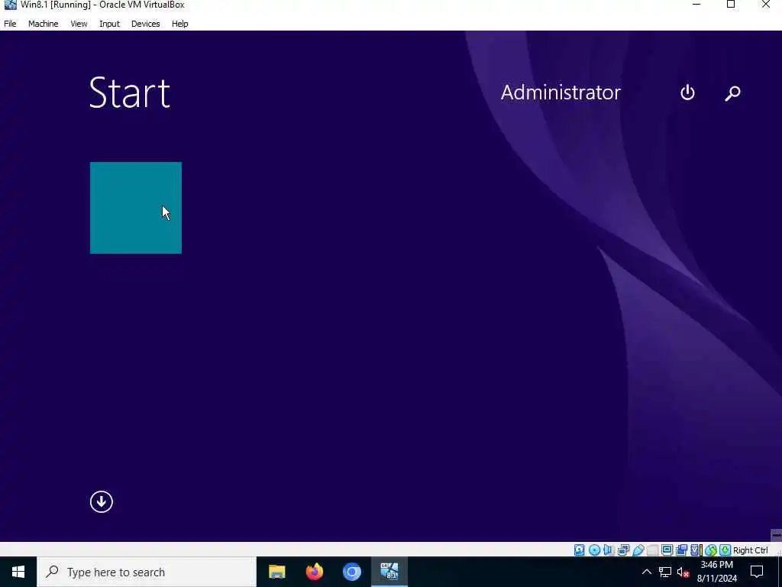Open the teal tile on Start screen
The width and height of the screenshot is (782, 587).
click(136, 208)
